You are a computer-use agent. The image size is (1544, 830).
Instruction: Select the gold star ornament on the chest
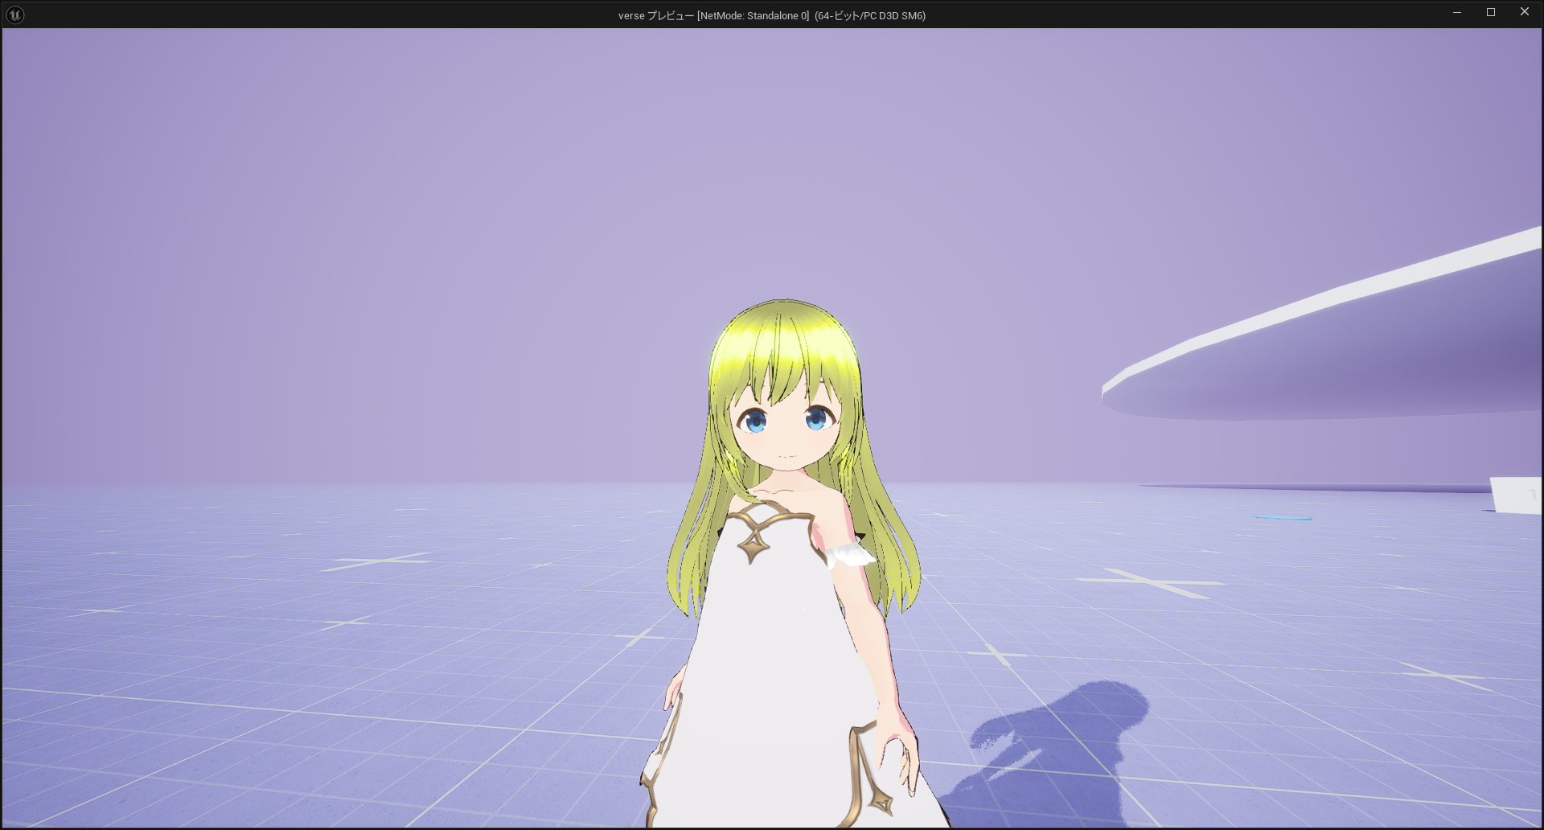pyautogui.click(x=754, y=544)
